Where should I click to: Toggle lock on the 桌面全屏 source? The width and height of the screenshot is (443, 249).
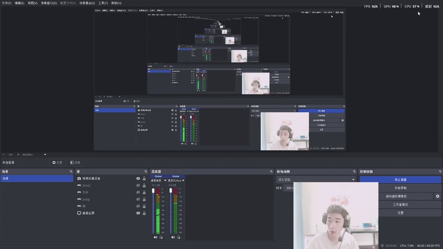[x=144, y=213]
